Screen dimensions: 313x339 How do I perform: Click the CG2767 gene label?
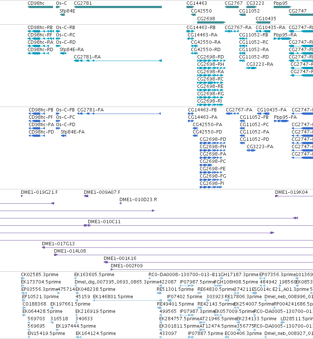point(234,3)
